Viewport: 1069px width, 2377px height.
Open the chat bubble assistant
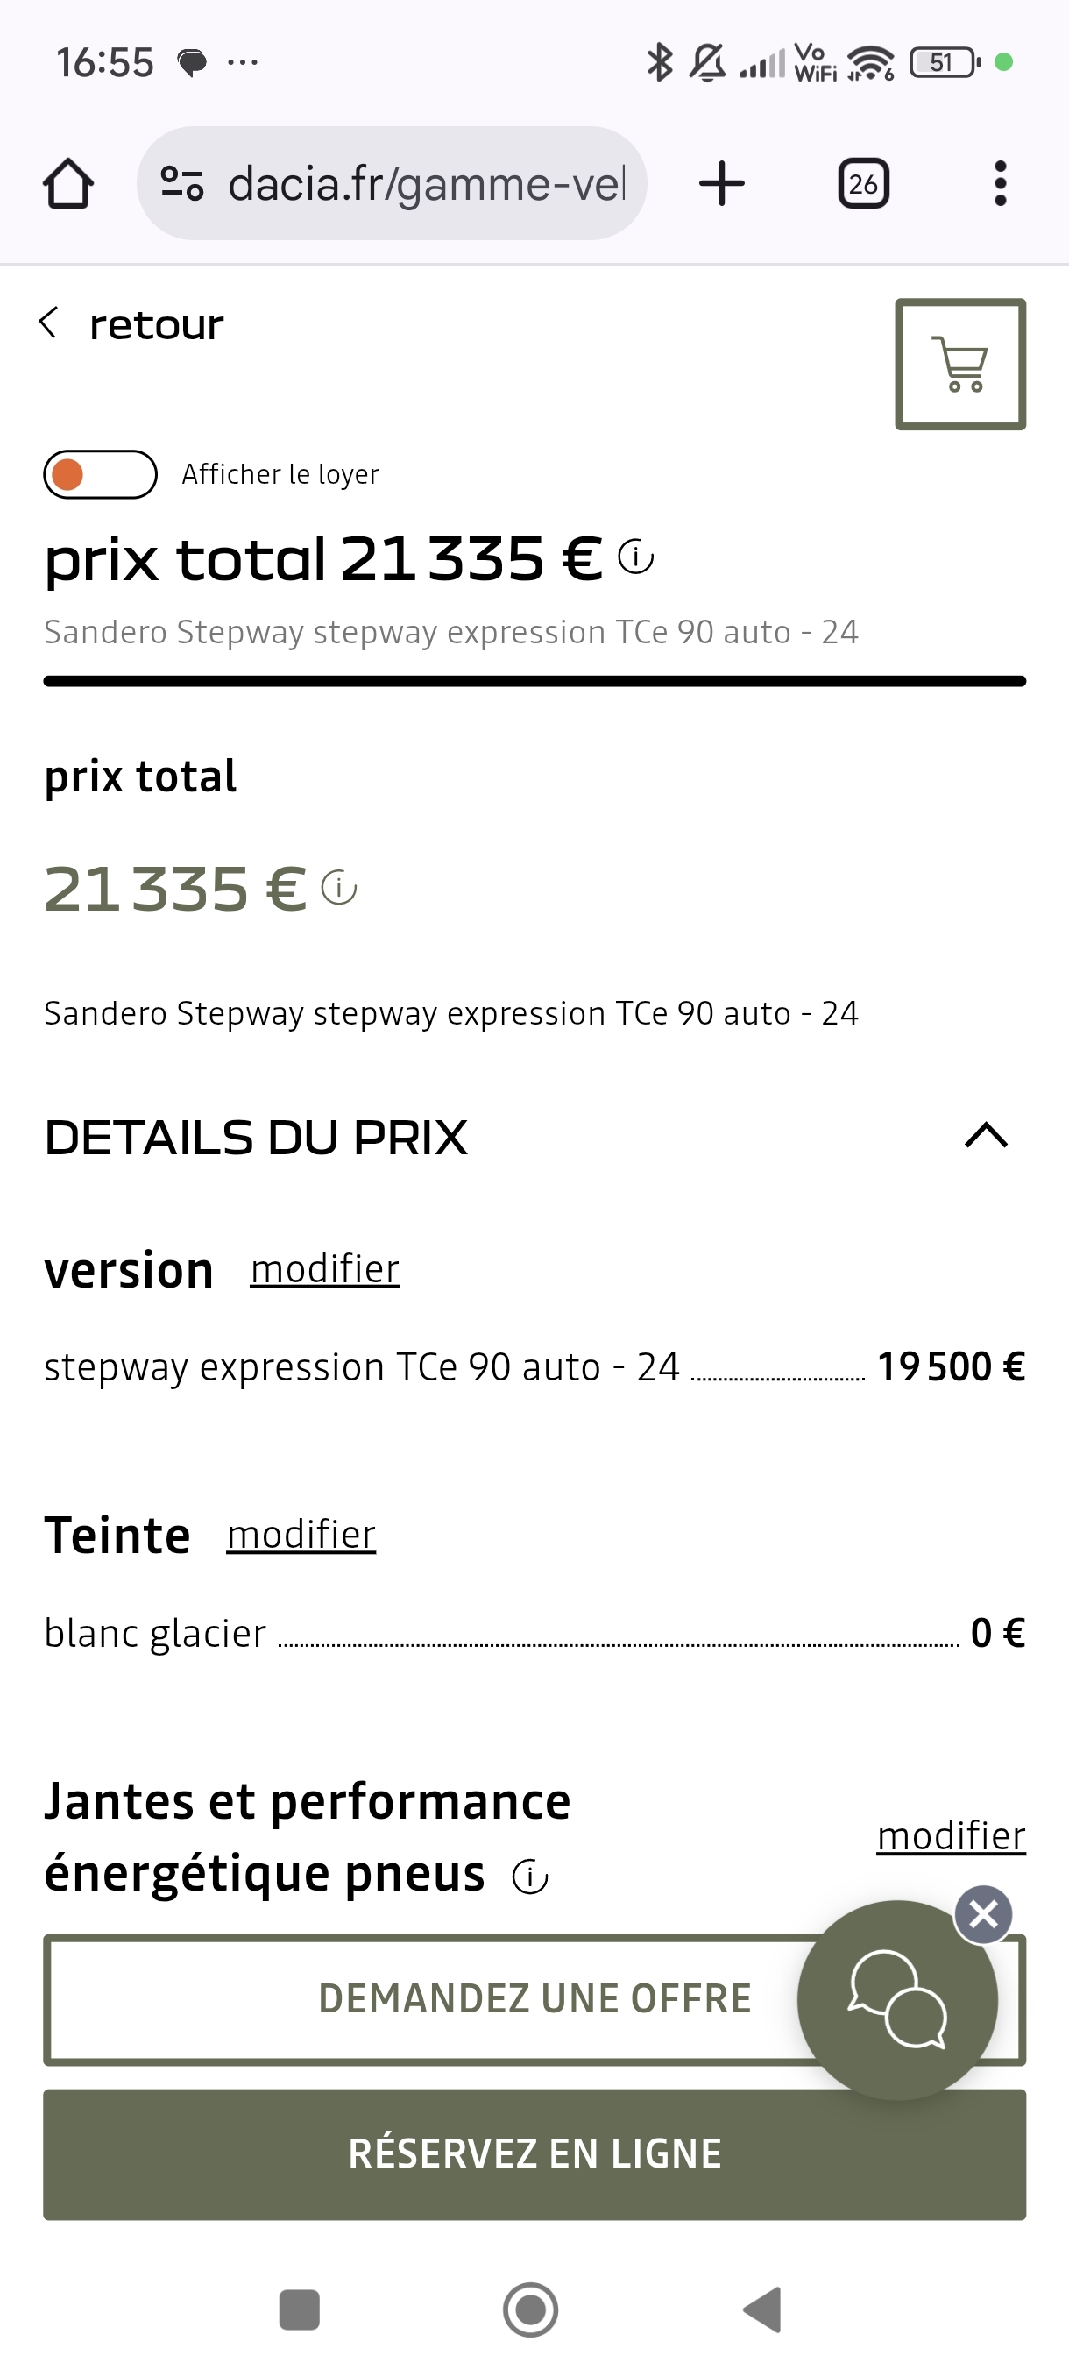point(897,1999)
